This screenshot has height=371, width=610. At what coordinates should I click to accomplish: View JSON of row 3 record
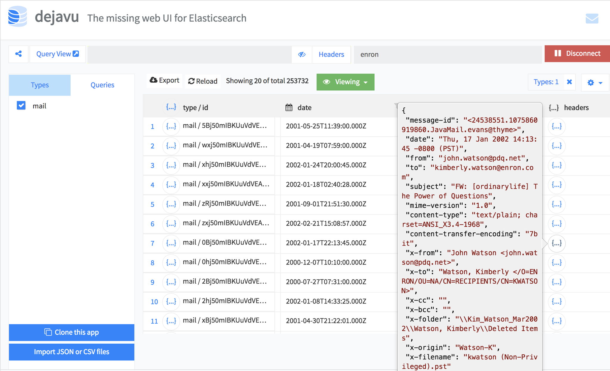(x=171, y=165)
